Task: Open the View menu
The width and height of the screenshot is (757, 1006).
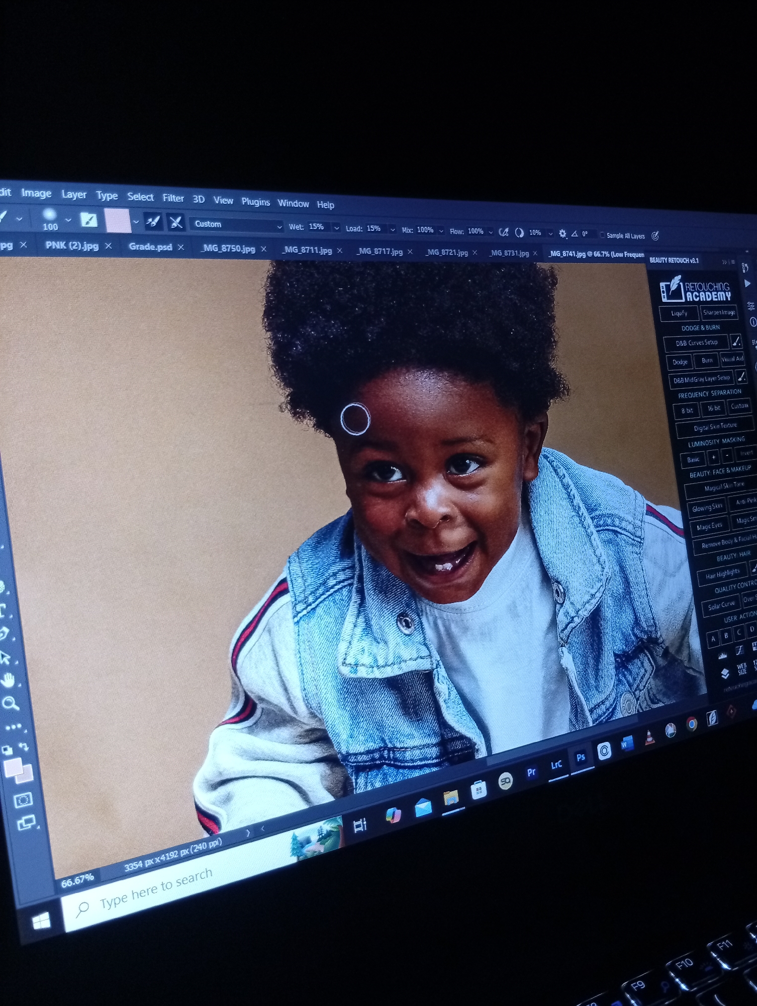Action: [223, 200]
